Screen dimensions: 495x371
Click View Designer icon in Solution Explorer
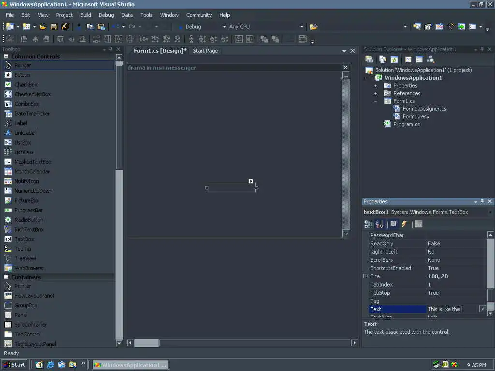click(x=419, y=59)
